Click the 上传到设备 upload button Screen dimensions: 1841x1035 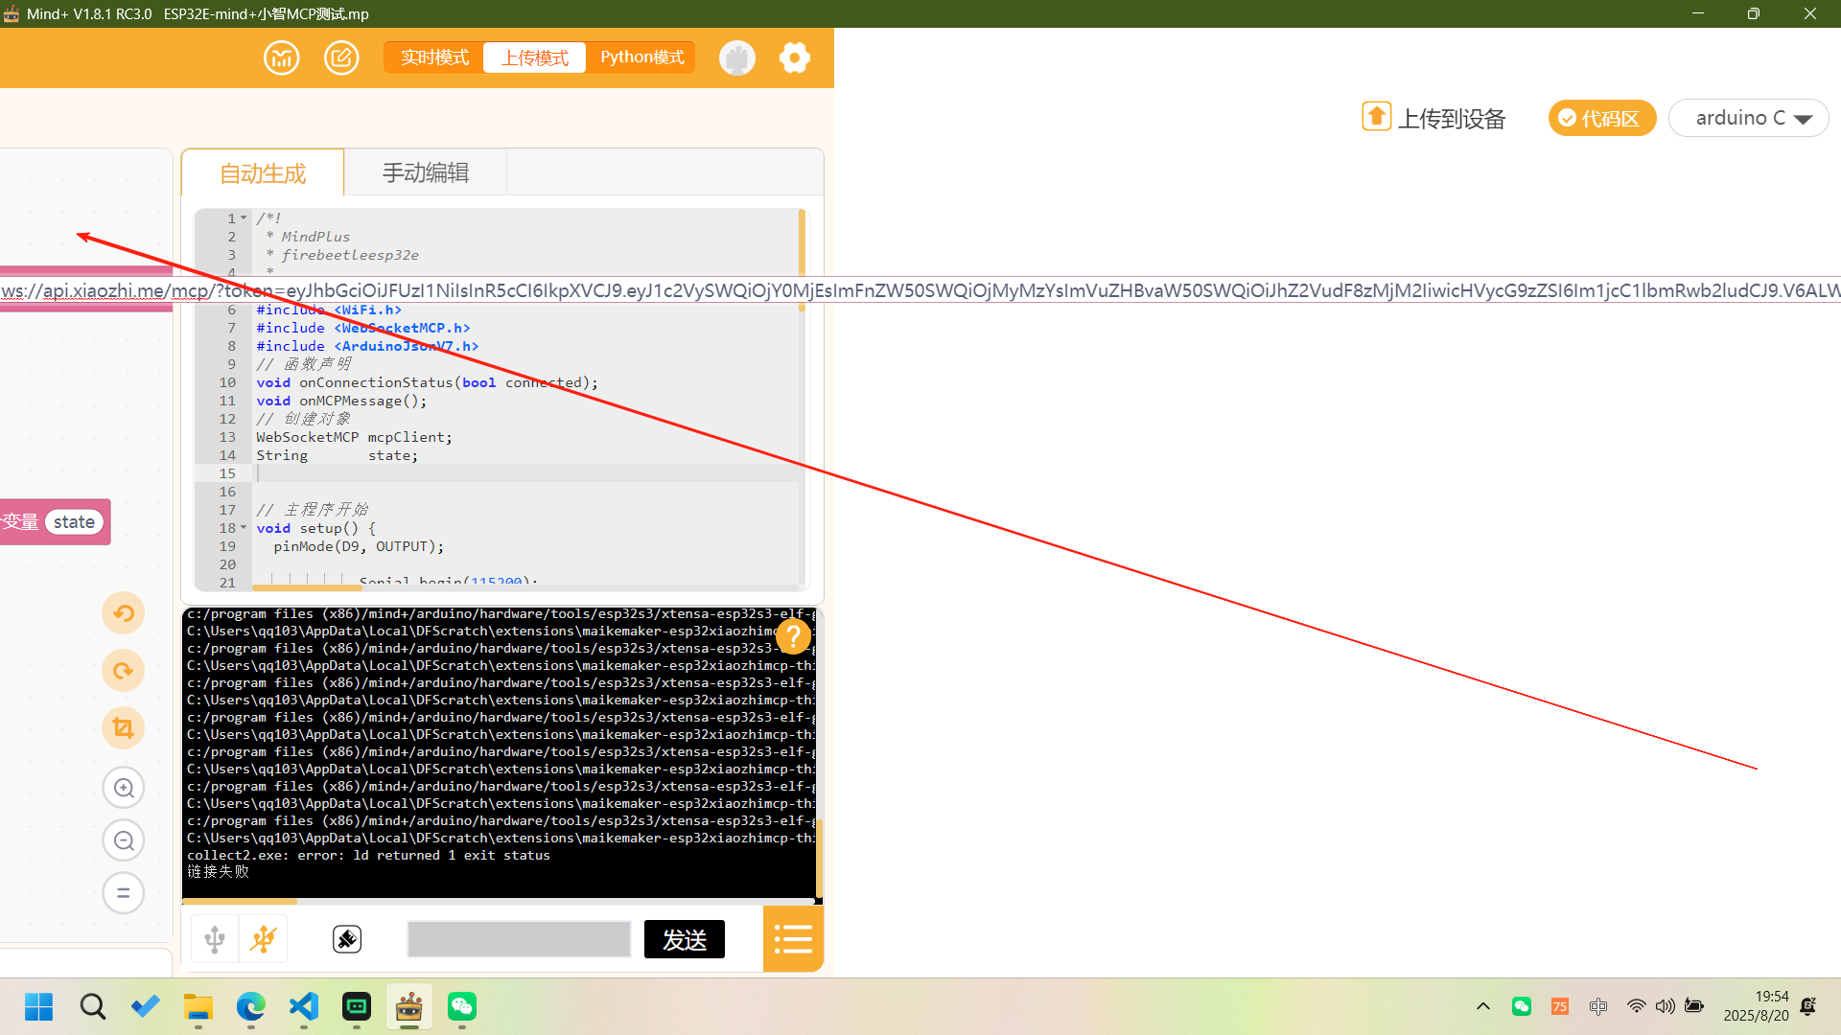tap(1433, 118)
